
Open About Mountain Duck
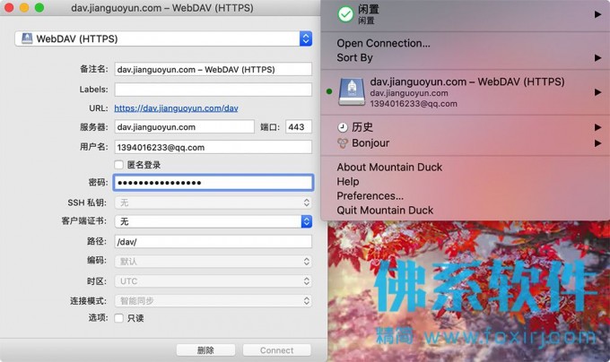[x=389, y=167]
